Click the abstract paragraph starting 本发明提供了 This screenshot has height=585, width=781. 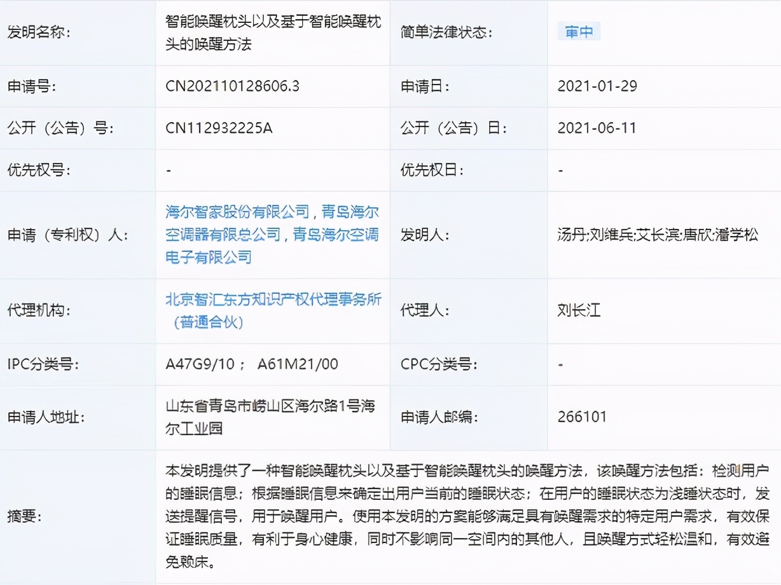[467, 516]
